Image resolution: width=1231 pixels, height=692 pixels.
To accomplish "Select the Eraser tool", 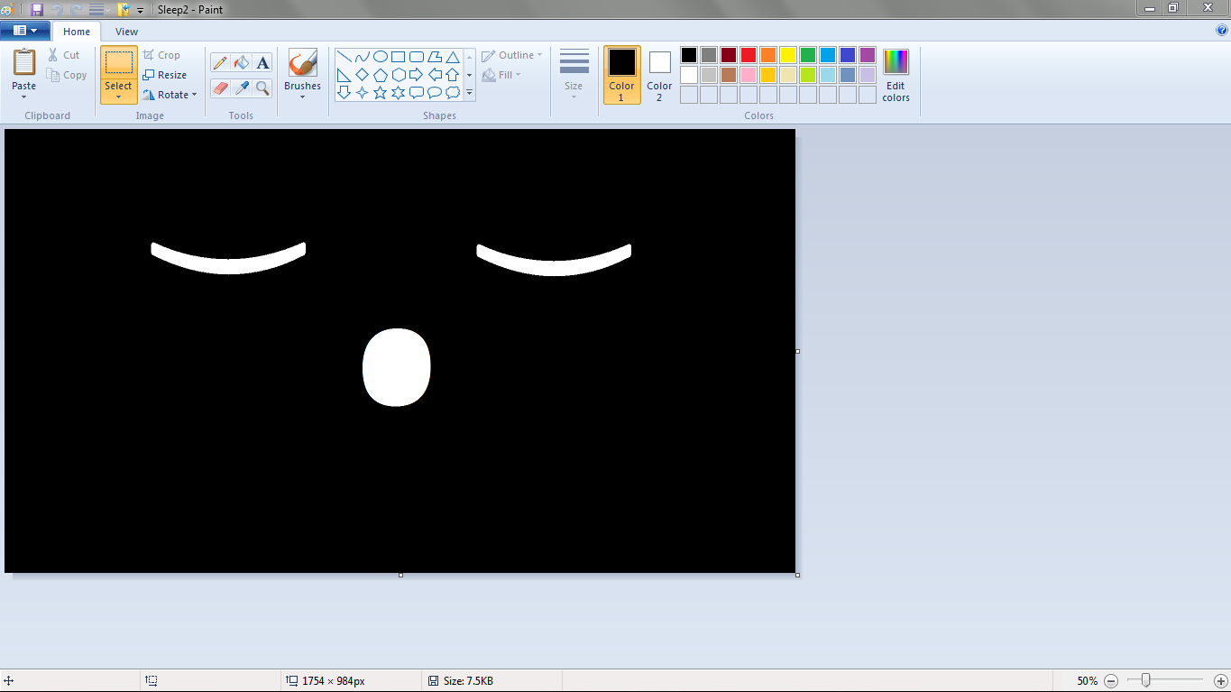I will coord(220,88).
